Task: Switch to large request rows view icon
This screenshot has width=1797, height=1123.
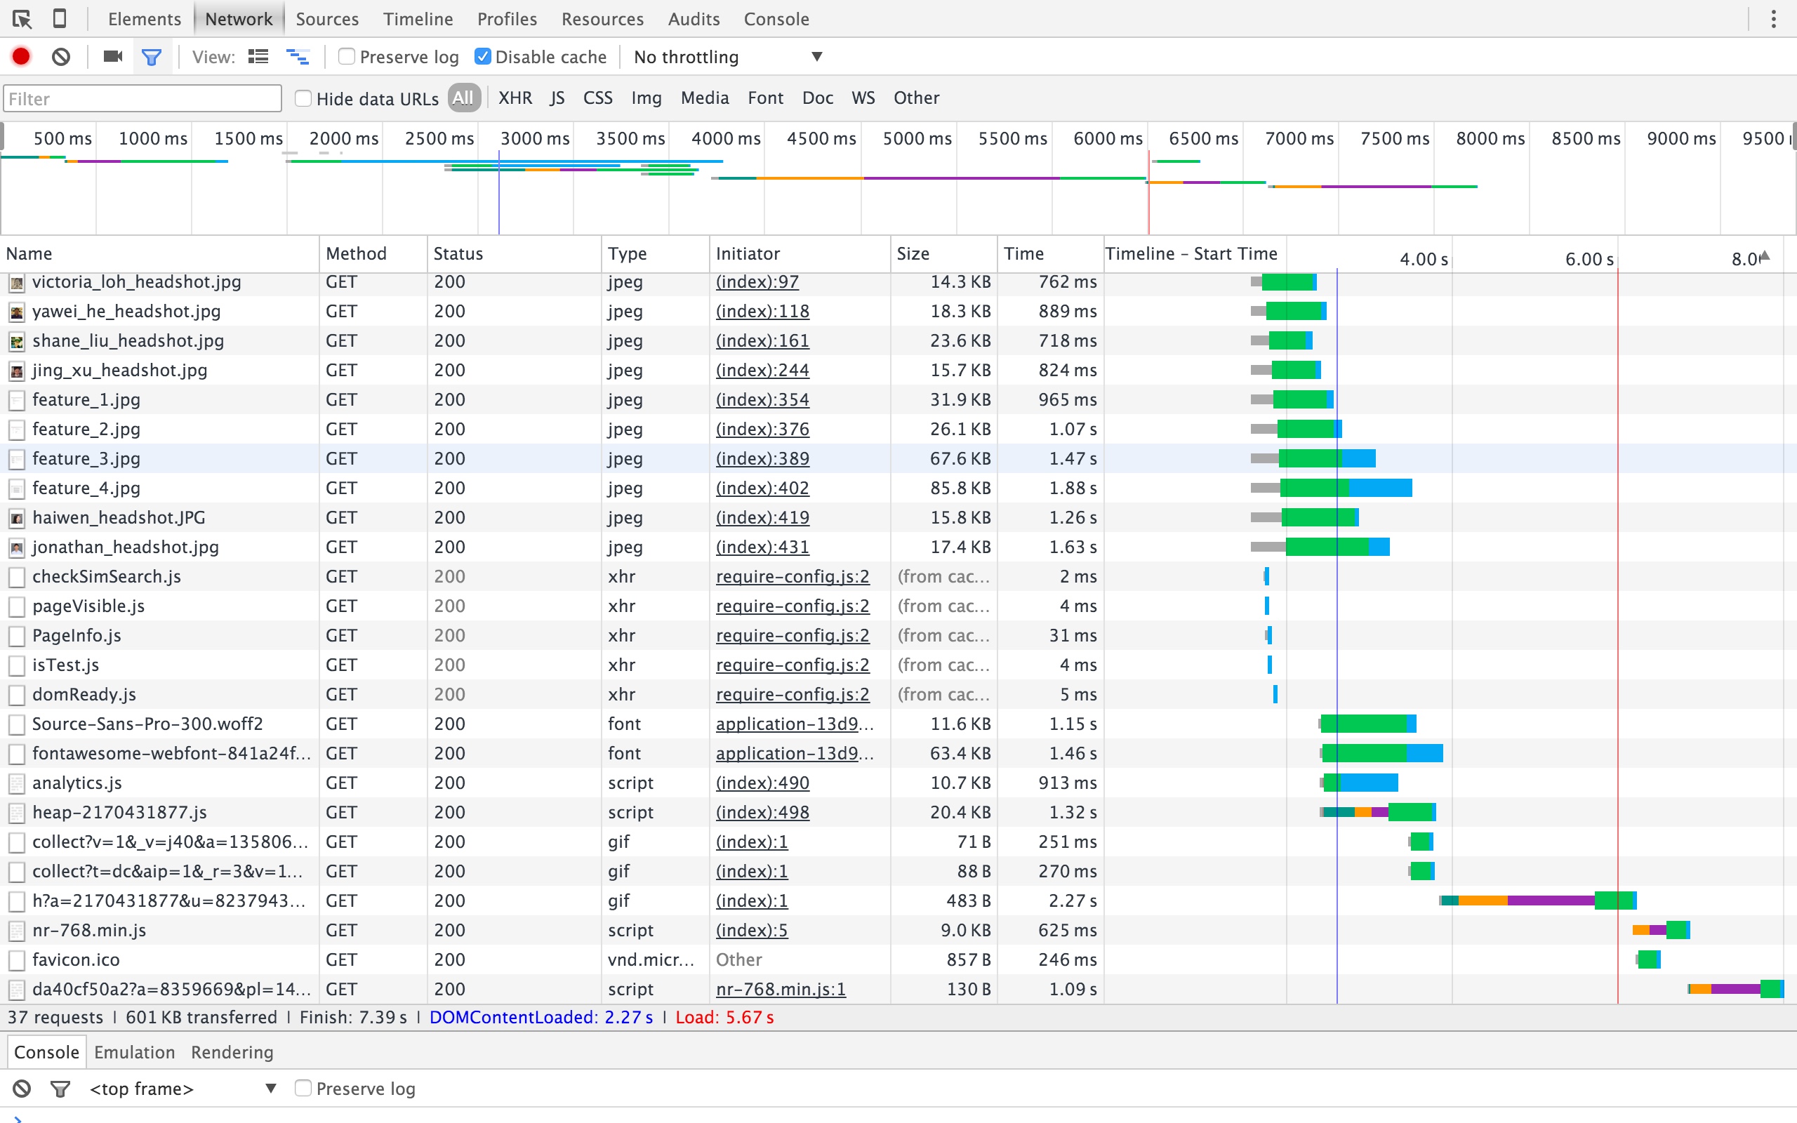Action: pyautogui.click(x=258, y=56)
